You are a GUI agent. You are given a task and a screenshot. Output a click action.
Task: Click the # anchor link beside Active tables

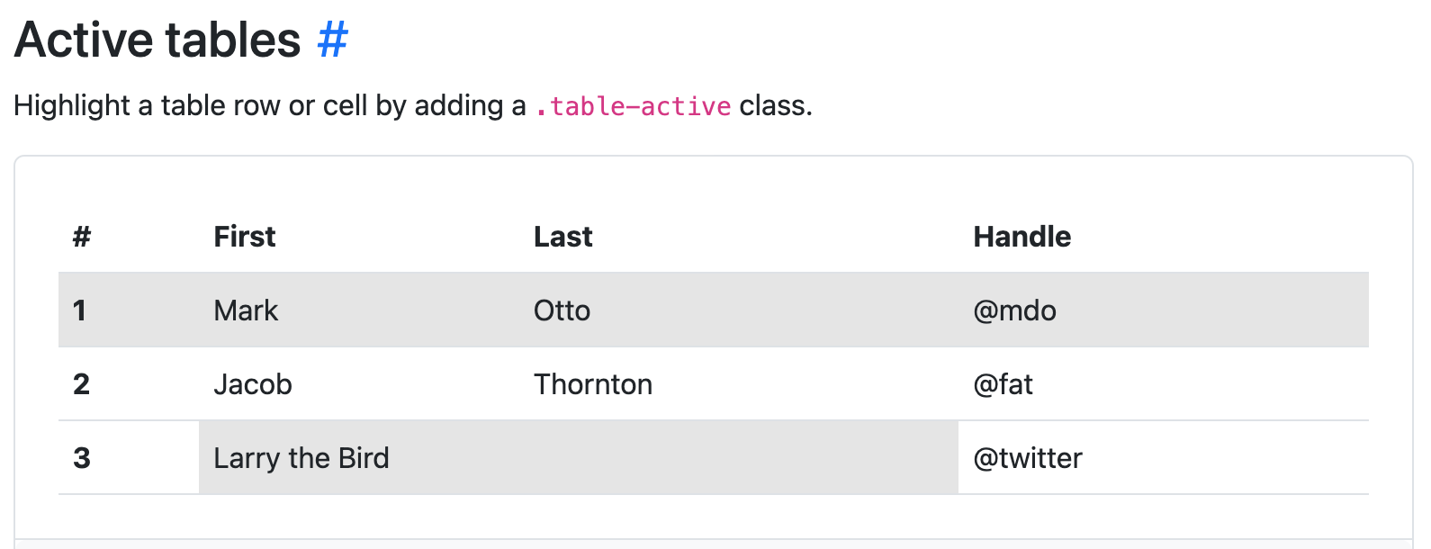click(x=332, y=40)
